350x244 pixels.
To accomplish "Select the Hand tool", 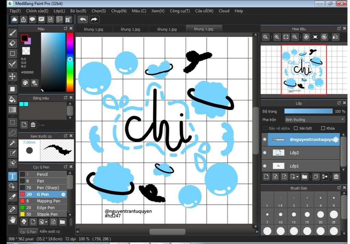I will pos(13,220).
